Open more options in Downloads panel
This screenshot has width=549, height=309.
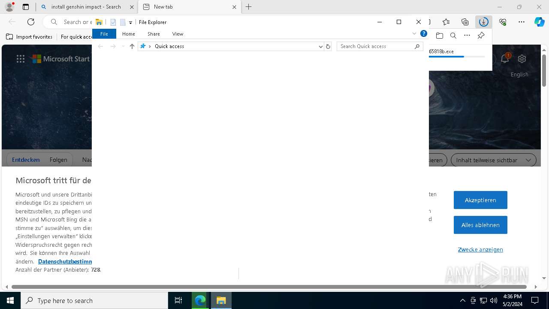click(467, 36)
